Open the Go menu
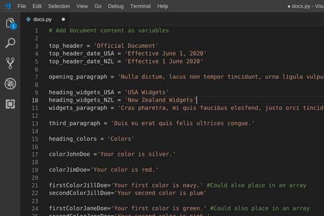Image resolution: width=324 pixels, height=216 pixels. click(98, 6)
